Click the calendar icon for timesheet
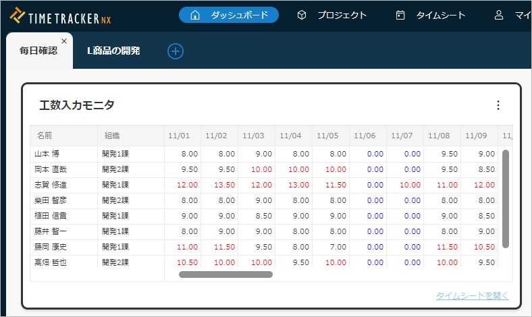 [400, 15]
